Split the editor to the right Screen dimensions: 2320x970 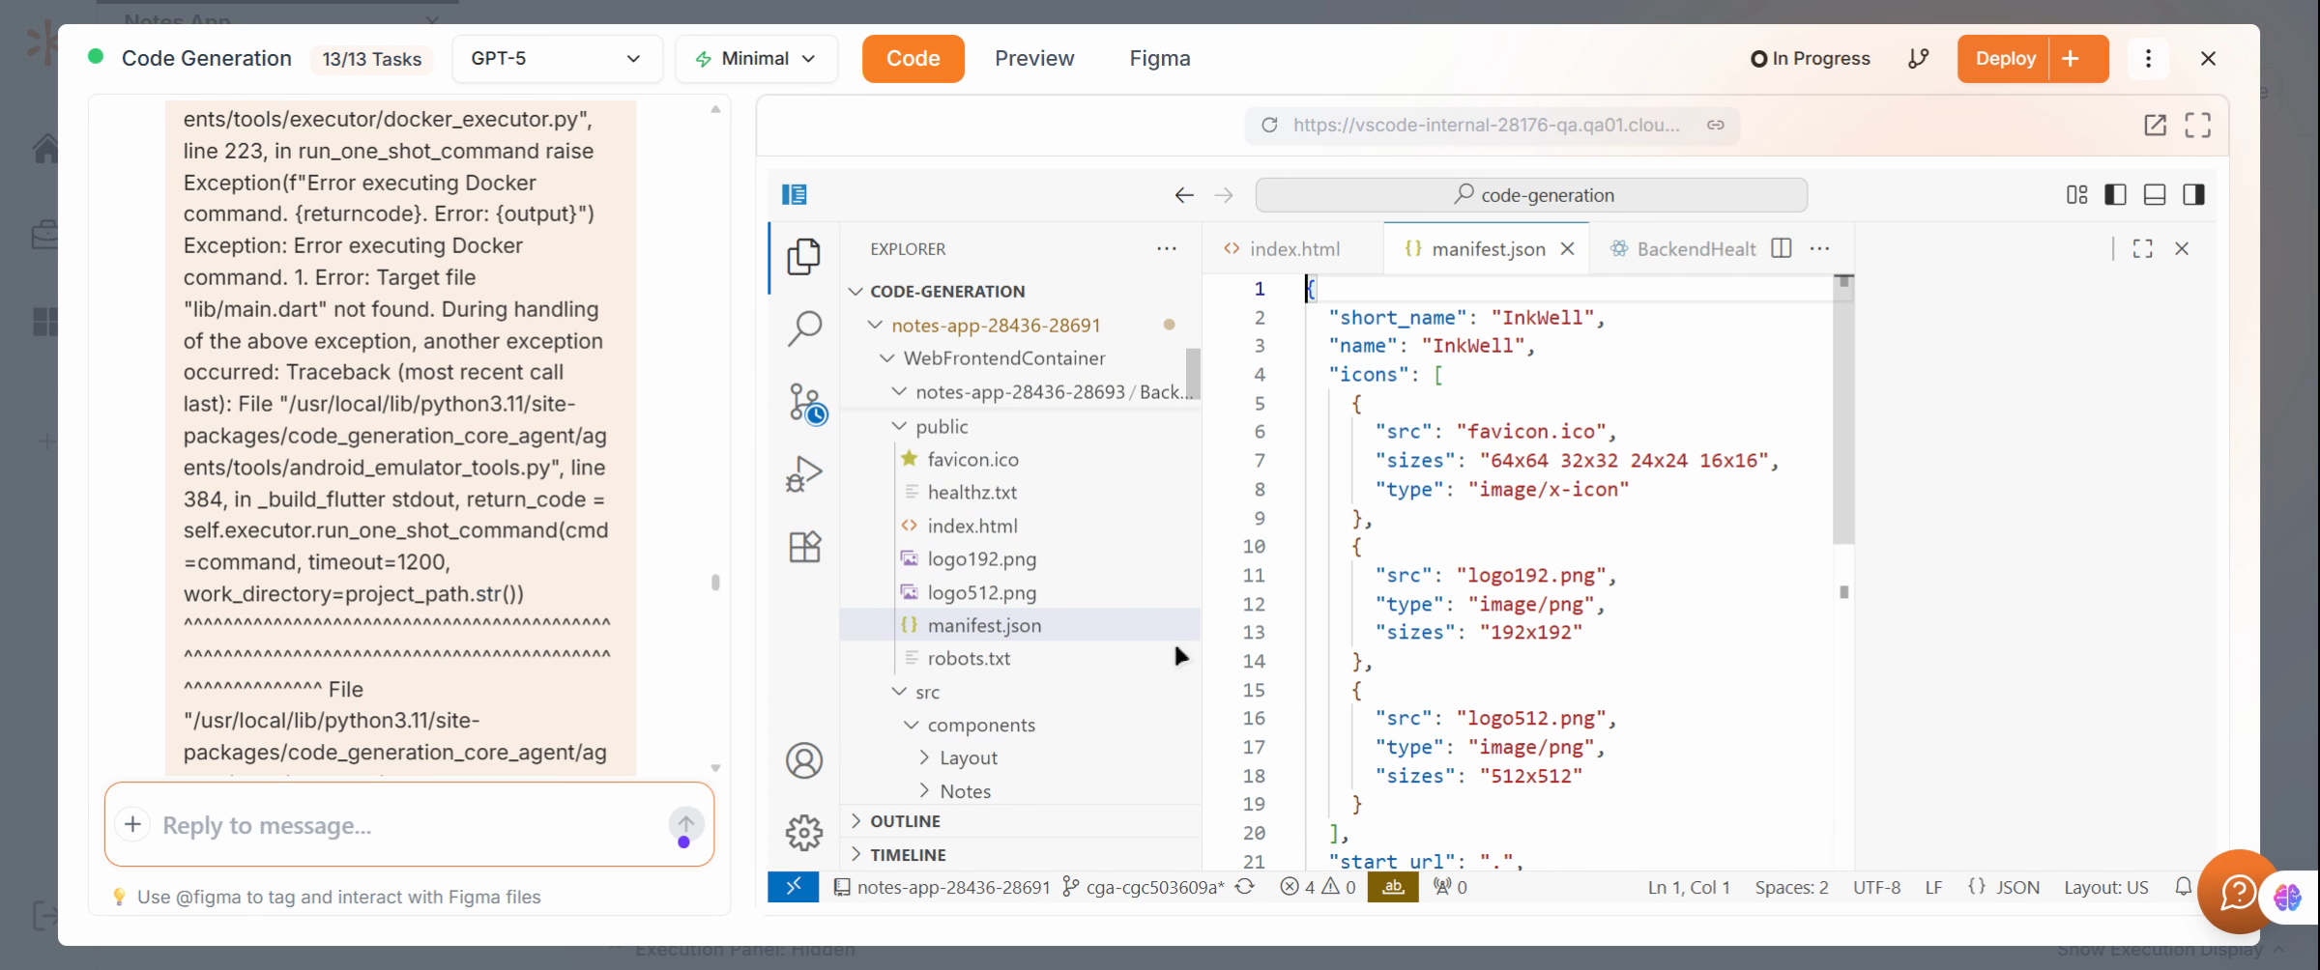1781,248
